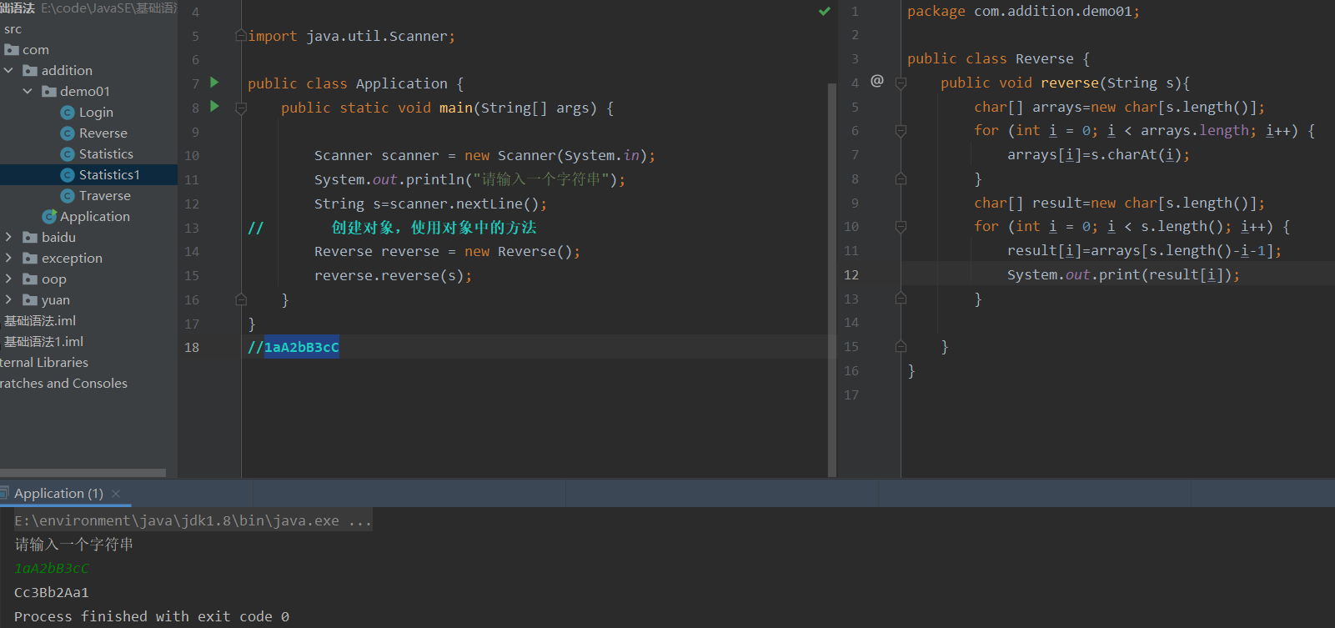Select the src folder in tree
1335x628 pixels.
(x=13, y=29)
